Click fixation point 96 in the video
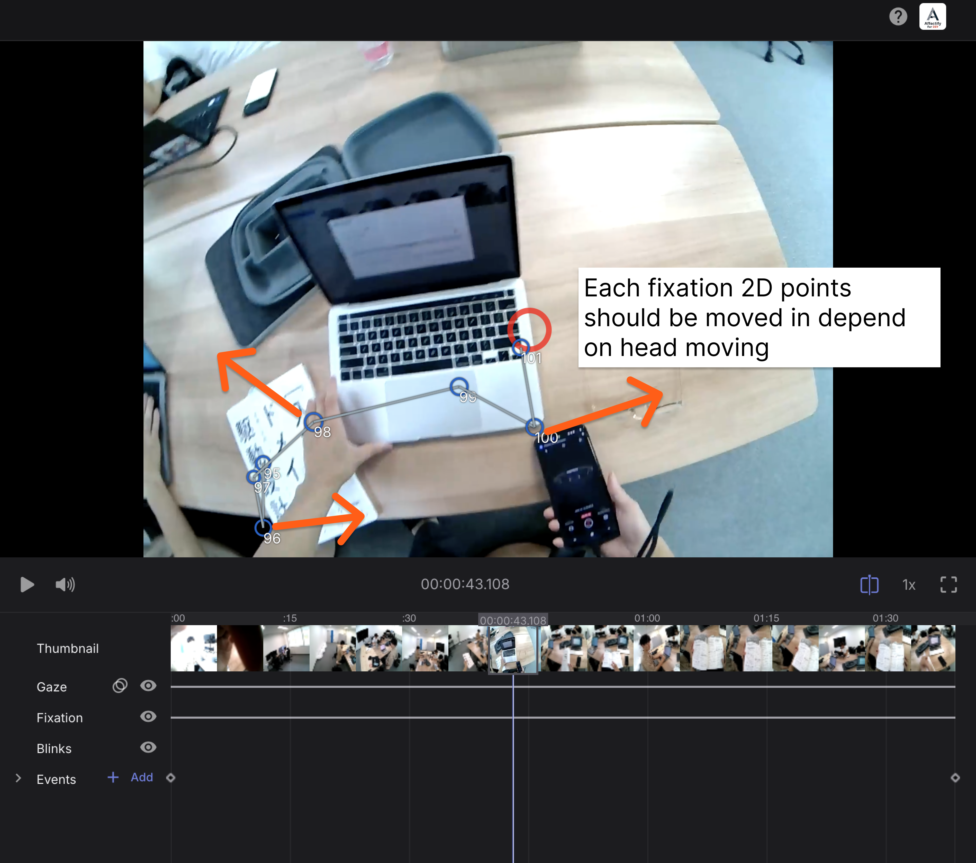The height and width of the screenshot is (863, 976). click(263, 528)
